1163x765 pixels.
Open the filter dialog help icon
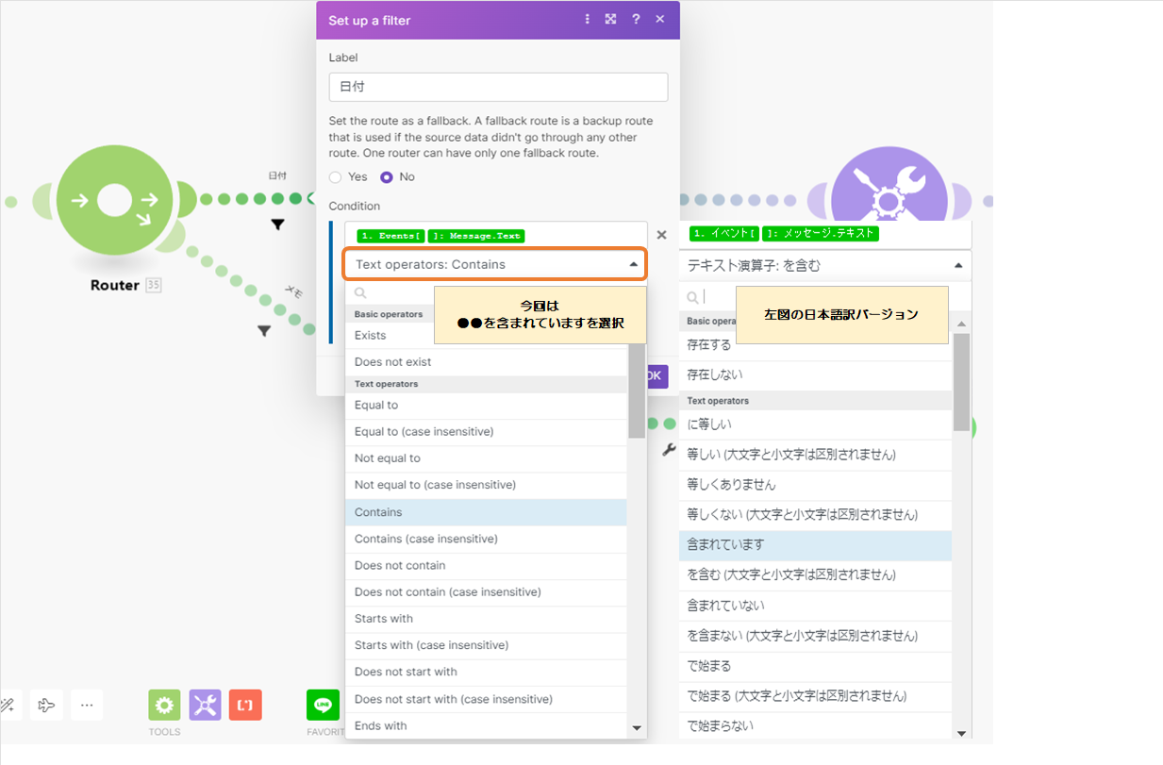click(x=636, y=19)
